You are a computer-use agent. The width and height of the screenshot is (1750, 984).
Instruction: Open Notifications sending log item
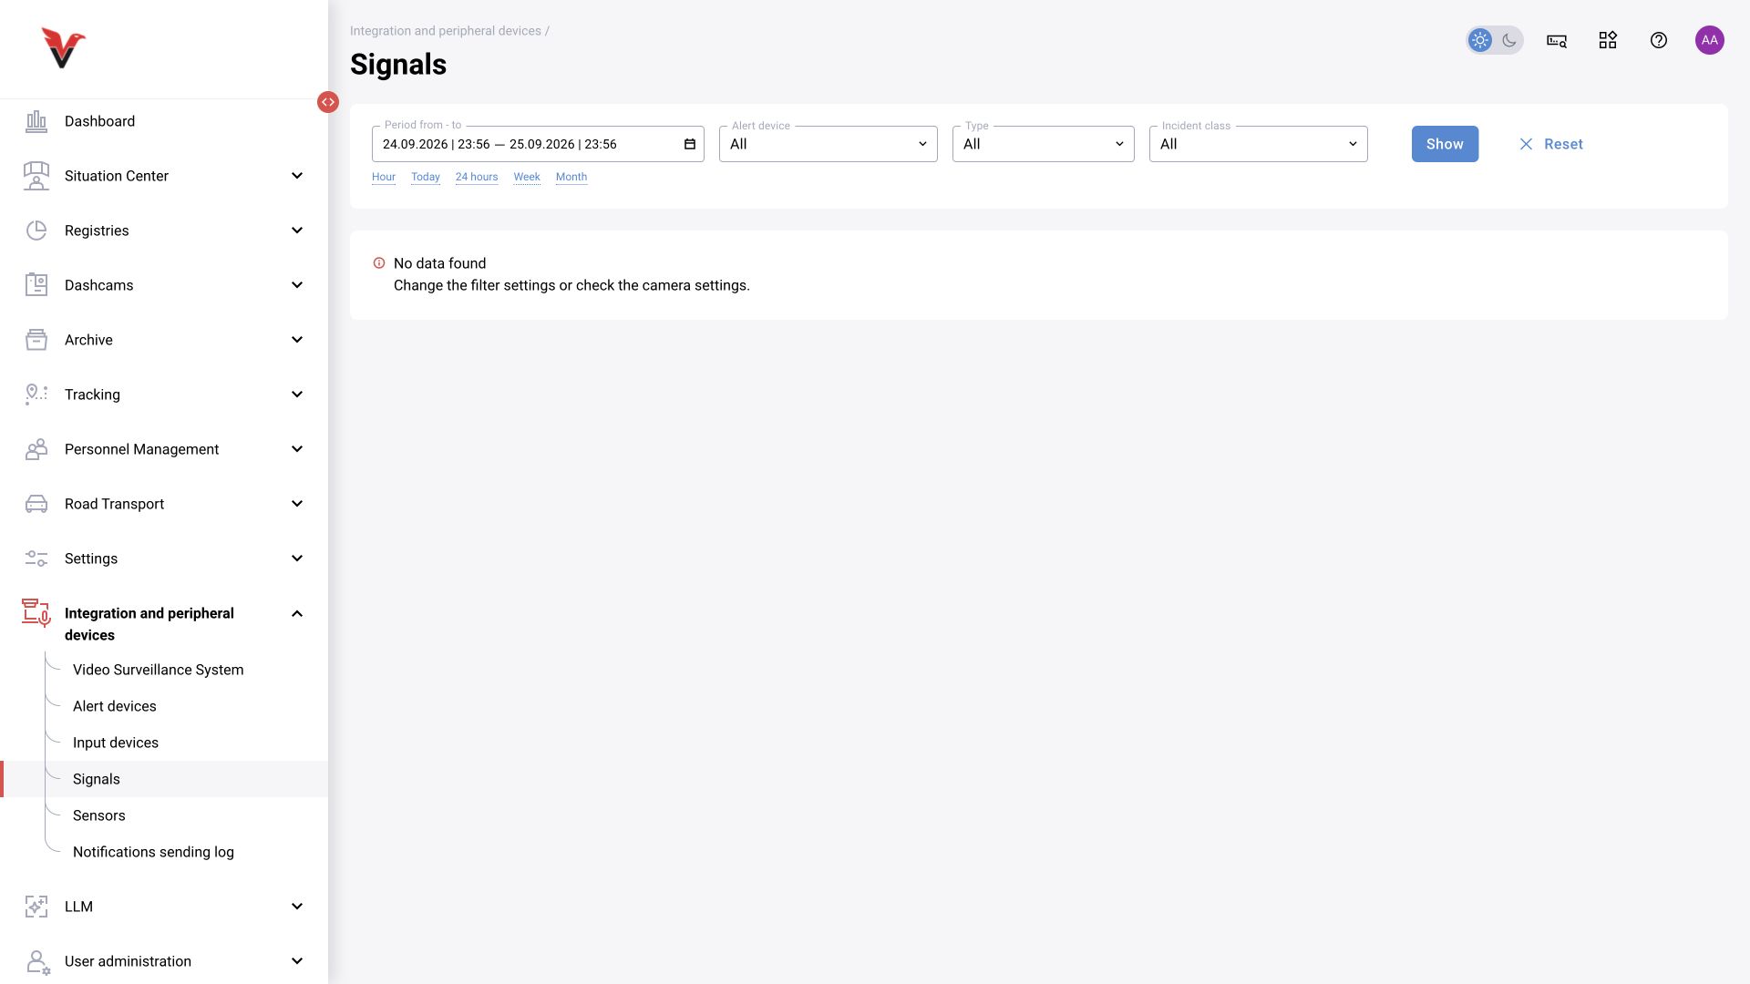coord(153,852)
